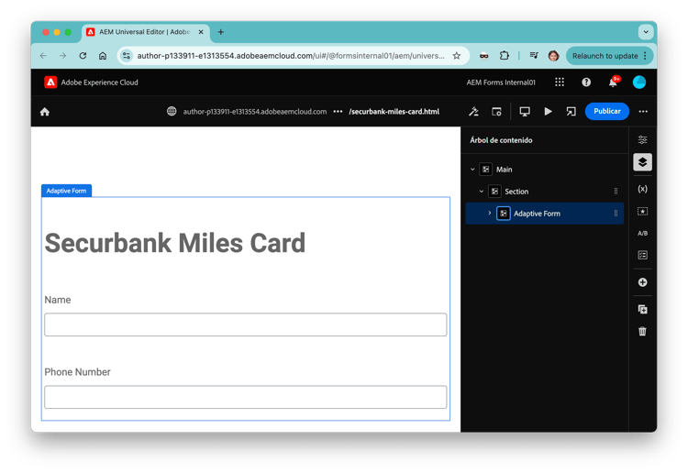688x473 pixels.
Task: Open the emulator desktop device icon
Action: click(x=525, y=111)
